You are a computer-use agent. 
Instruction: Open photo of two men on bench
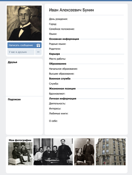tap(20, 154)
